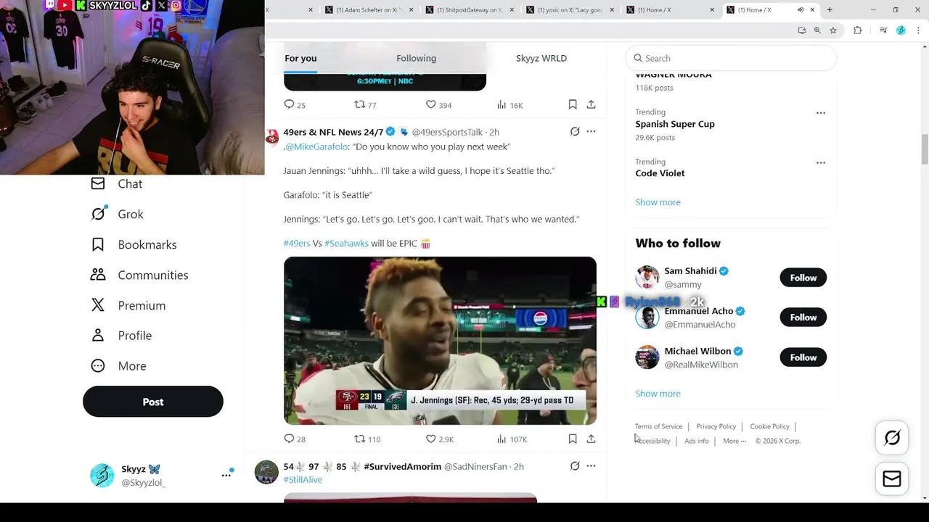View analytics showing 107K views
929x522 pixels.
click(x=512, y=439)
